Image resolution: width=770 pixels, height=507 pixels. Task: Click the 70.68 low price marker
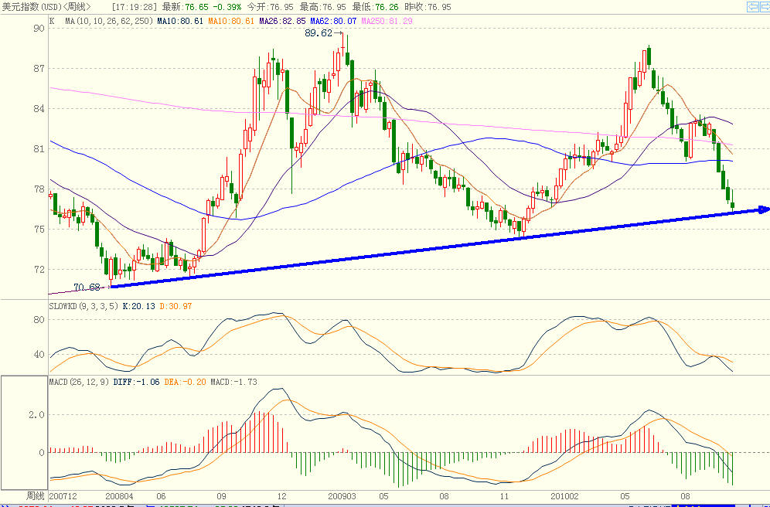tap(87, 288)
